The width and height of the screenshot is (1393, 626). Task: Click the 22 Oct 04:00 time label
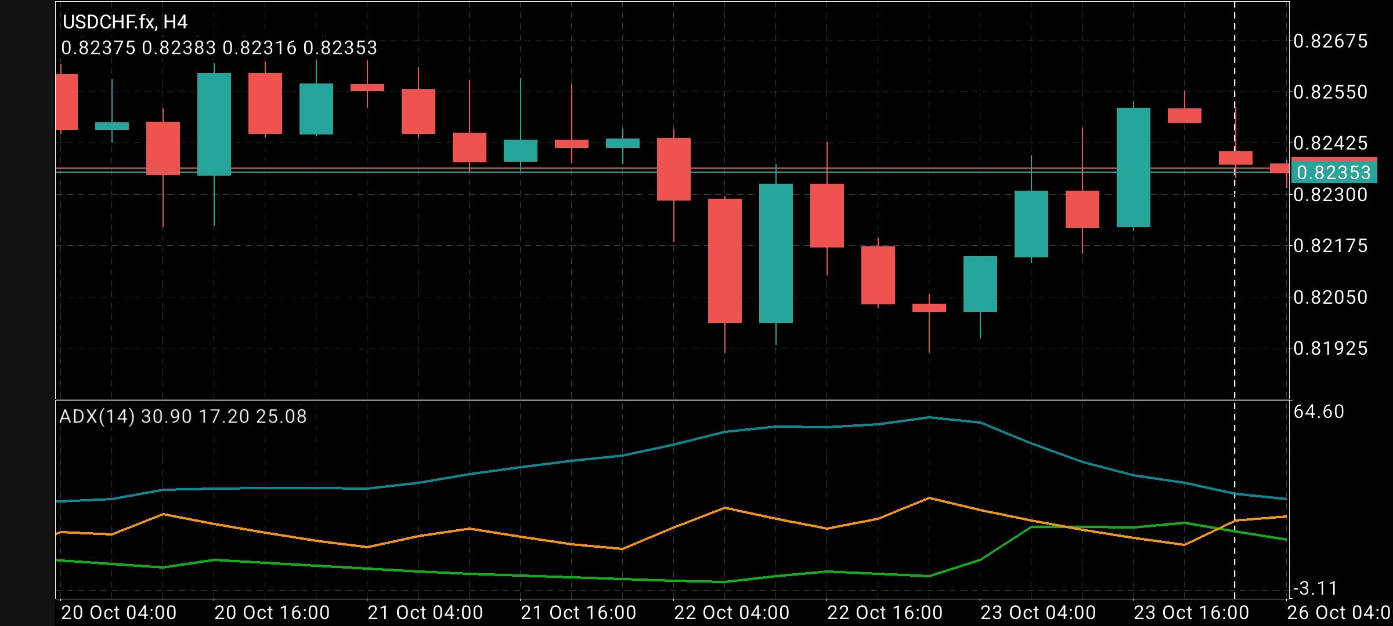[x=731, y=613]
